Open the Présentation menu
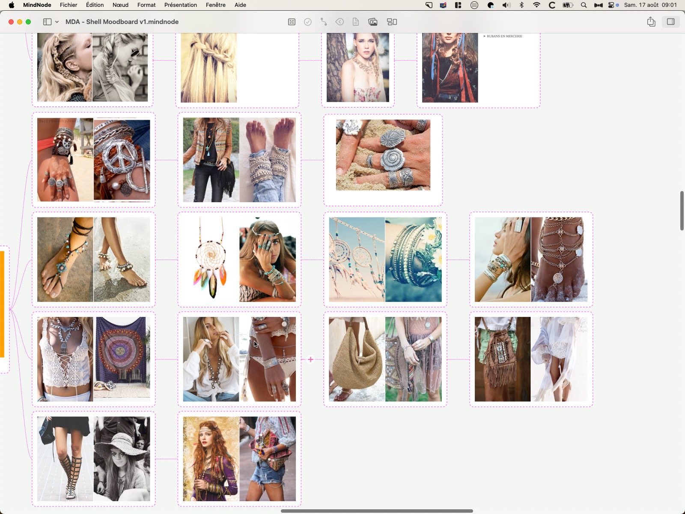 tap(181, 5)
